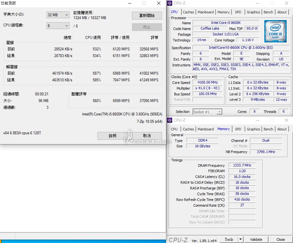This screenshot has width=293, height=243.
Task: Click the 說明 help button
Action: click(x=112, y=136)
